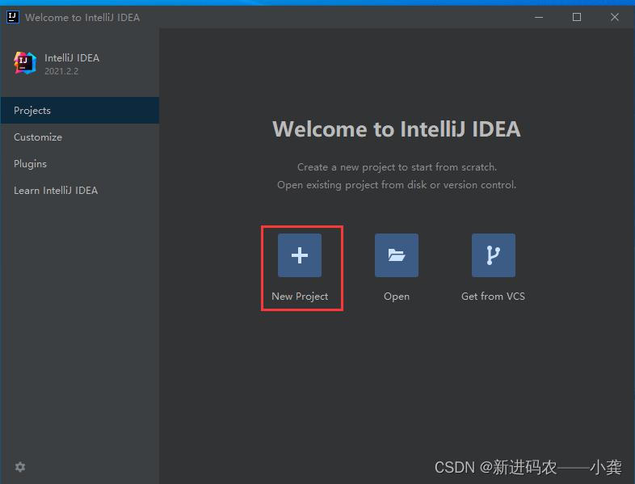Screen dimensions: 635x484
Task: Click the Get from VCS label
Action: tap(494, 297)
